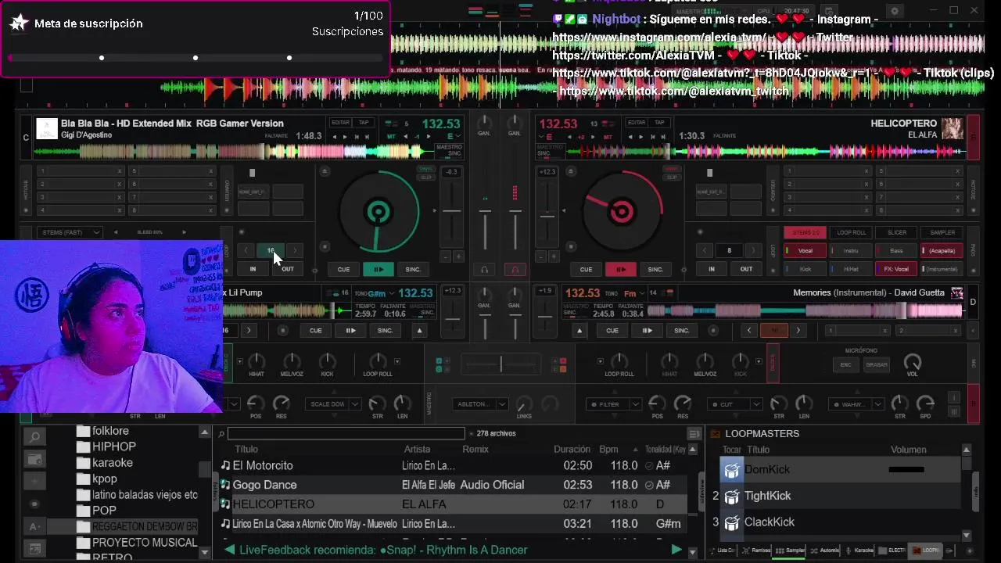Switch pads to SLICER page
The image size is (1001, 563).
pos(897,232)
